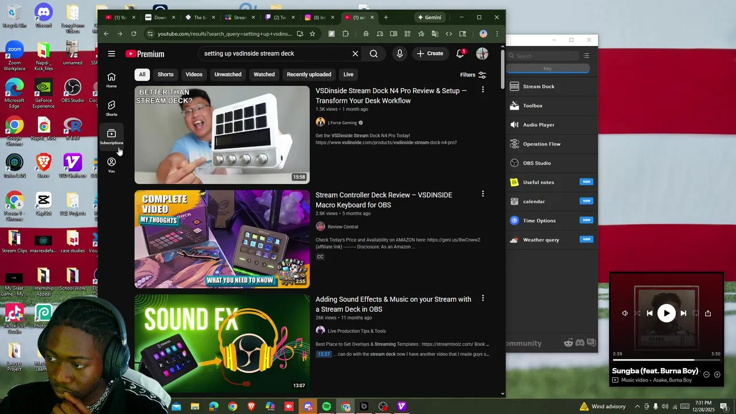Open the You section in sidebar

point(112,165)
